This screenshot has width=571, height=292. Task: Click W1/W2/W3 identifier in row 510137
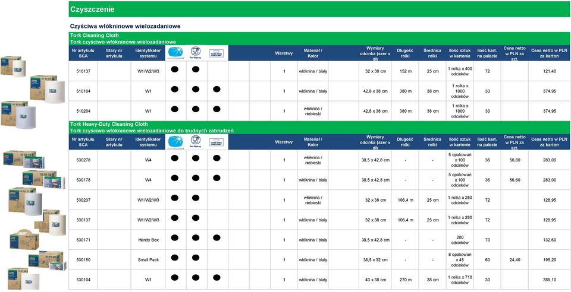point(148,71)
